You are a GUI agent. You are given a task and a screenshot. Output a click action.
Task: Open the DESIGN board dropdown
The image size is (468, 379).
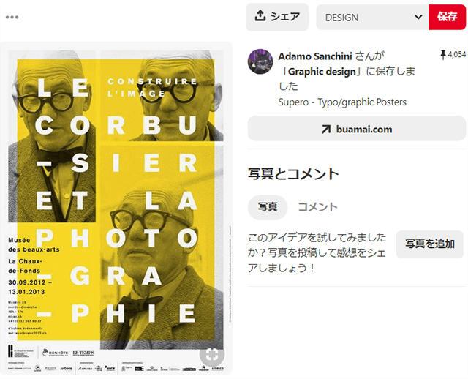pyautogui.click(x=372, y=18)
